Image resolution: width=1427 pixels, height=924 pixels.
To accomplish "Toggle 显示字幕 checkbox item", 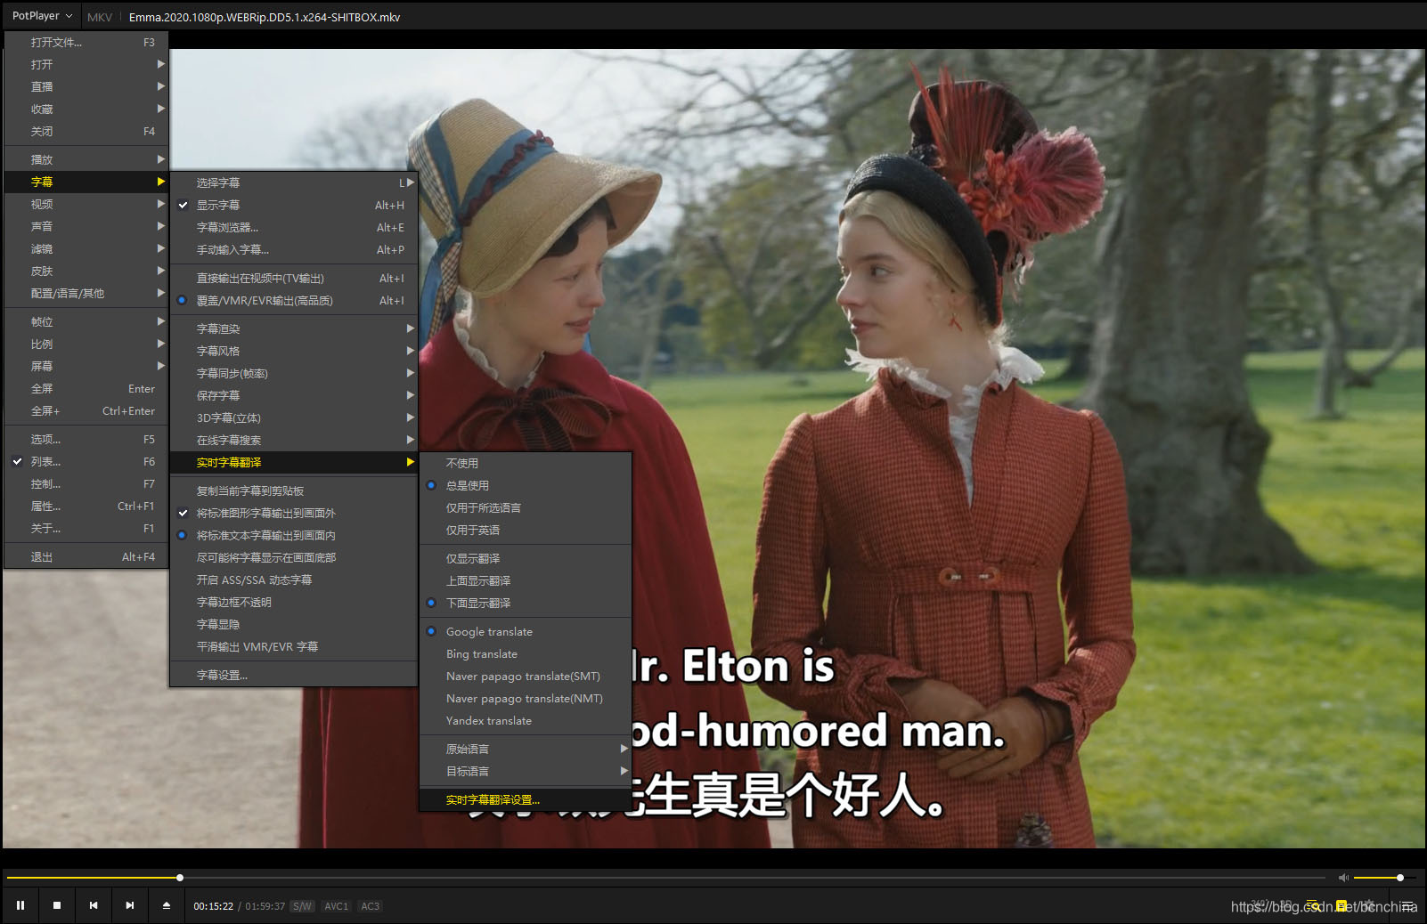I will click(x=294, y=205).
